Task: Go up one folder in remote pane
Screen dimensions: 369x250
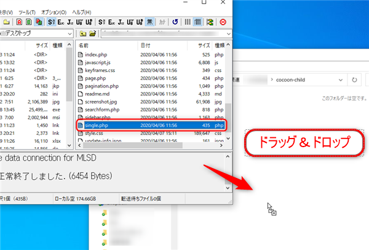Action: [82, 33]
